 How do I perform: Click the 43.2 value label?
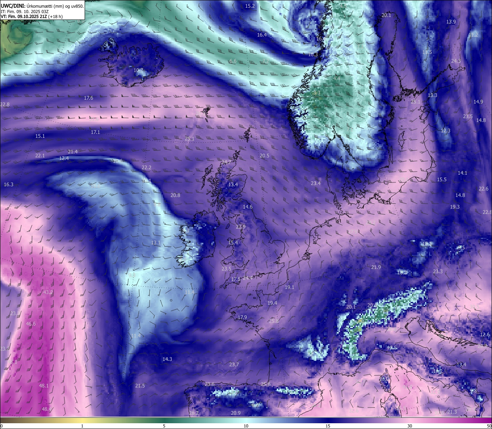coord(48,292)
